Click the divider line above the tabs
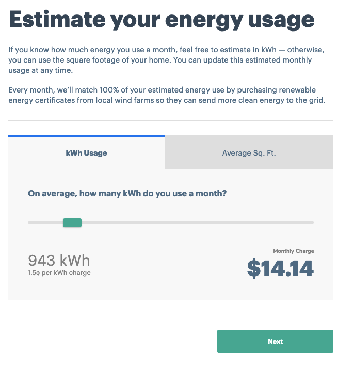The width and height of the screenshot is (354, 382). 171,120
